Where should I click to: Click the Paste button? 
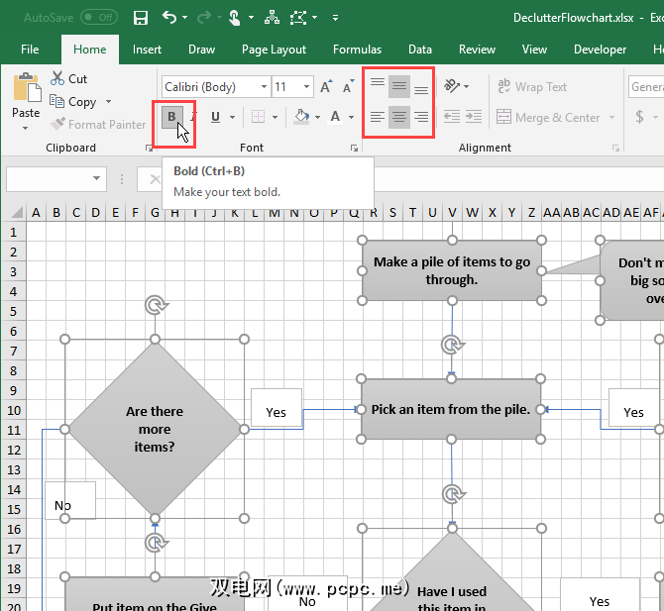point(26,98)
